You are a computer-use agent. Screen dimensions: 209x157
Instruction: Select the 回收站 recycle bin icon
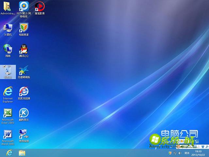coord(8,72)
